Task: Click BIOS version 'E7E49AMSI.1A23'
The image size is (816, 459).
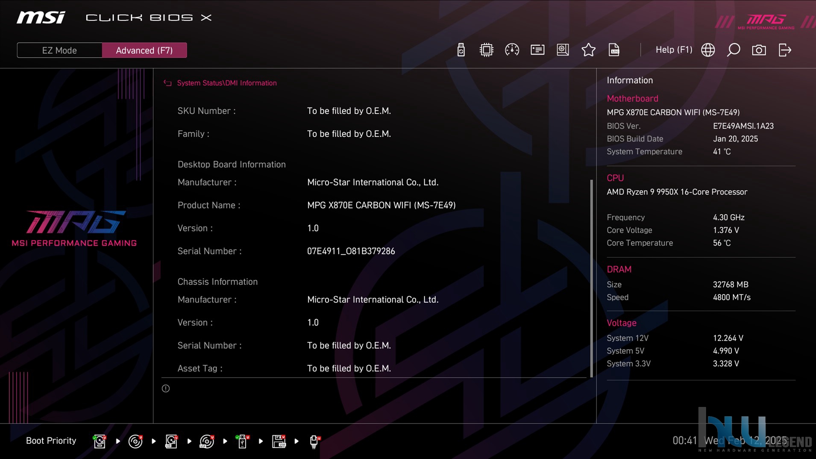Action: click(743, 126)
